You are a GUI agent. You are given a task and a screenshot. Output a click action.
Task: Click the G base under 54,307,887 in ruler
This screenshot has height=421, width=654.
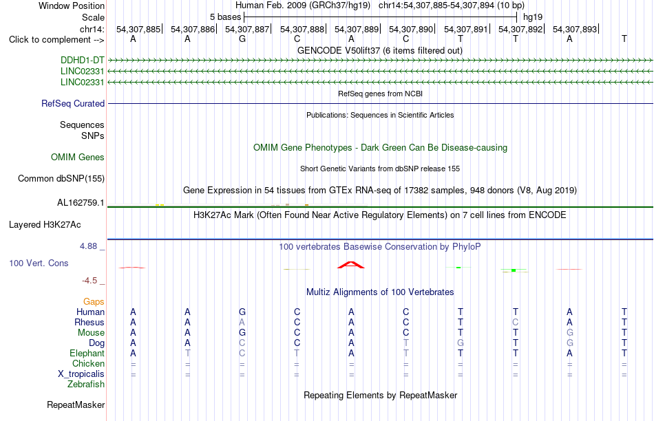click(242, 39)
